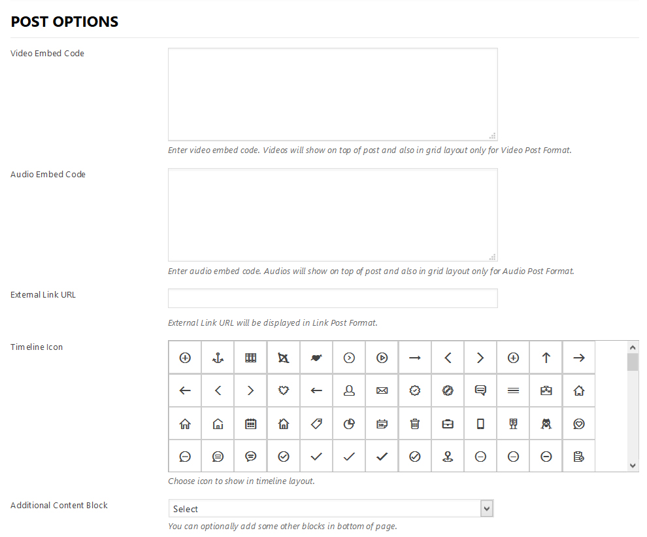Pick the user profile silhouette icon
The height and width of the screenshot is (537, 647).
click(x=349, y=390)
